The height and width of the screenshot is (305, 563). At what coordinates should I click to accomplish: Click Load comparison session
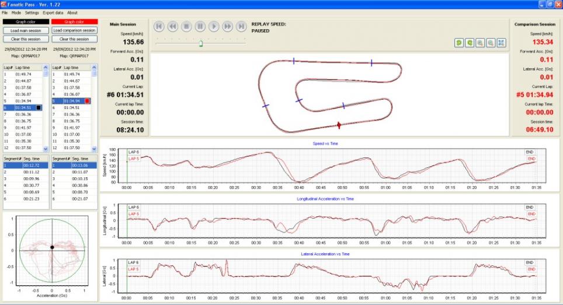pos(74,30)
